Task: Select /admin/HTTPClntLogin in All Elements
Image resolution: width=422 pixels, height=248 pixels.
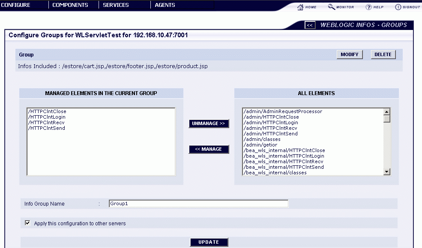Action: click(x=271, y=123)
